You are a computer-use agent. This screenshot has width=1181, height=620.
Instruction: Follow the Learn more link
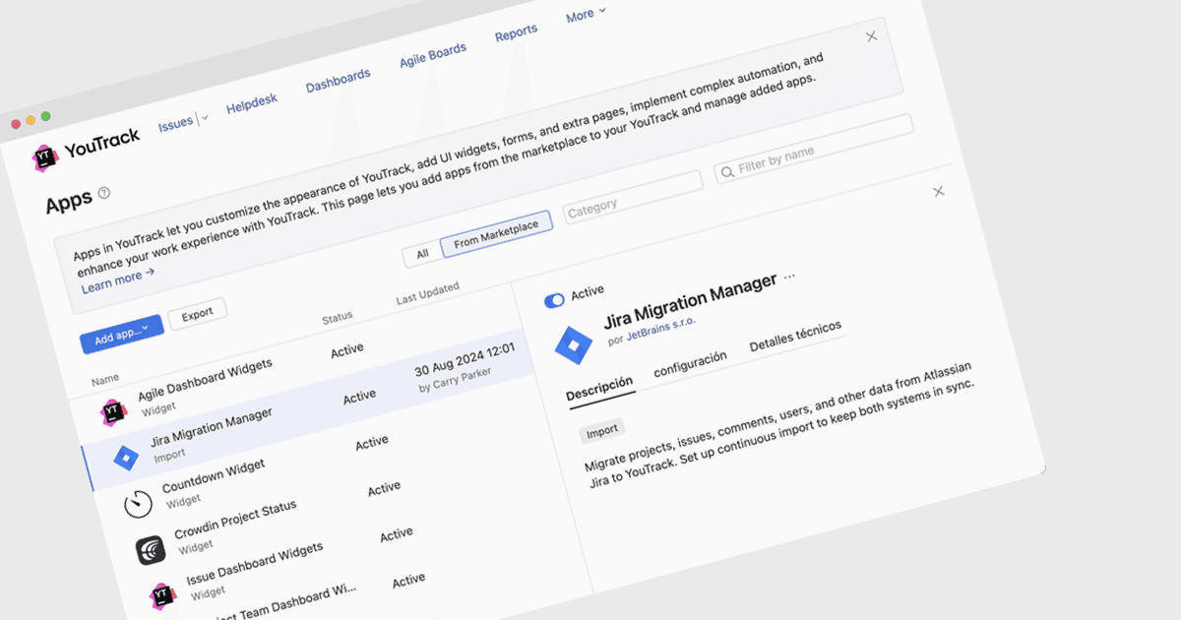117,280
